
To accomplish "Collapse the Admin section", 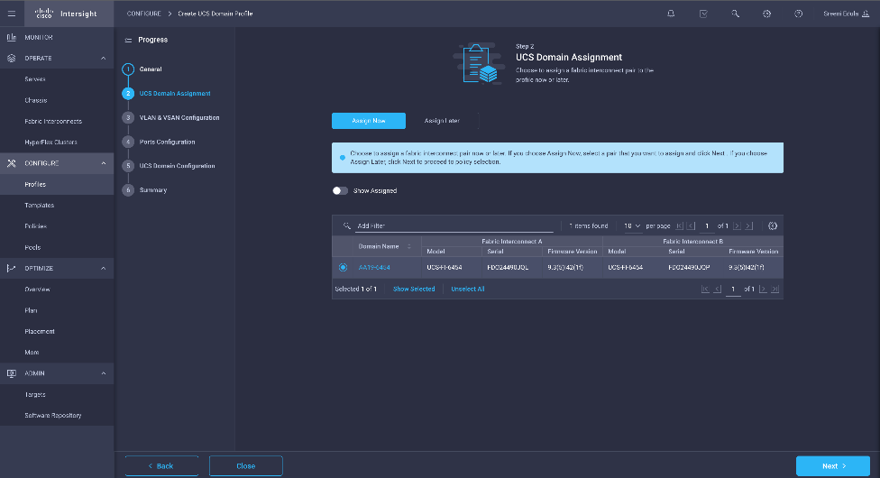I will [x=104, y=373].
